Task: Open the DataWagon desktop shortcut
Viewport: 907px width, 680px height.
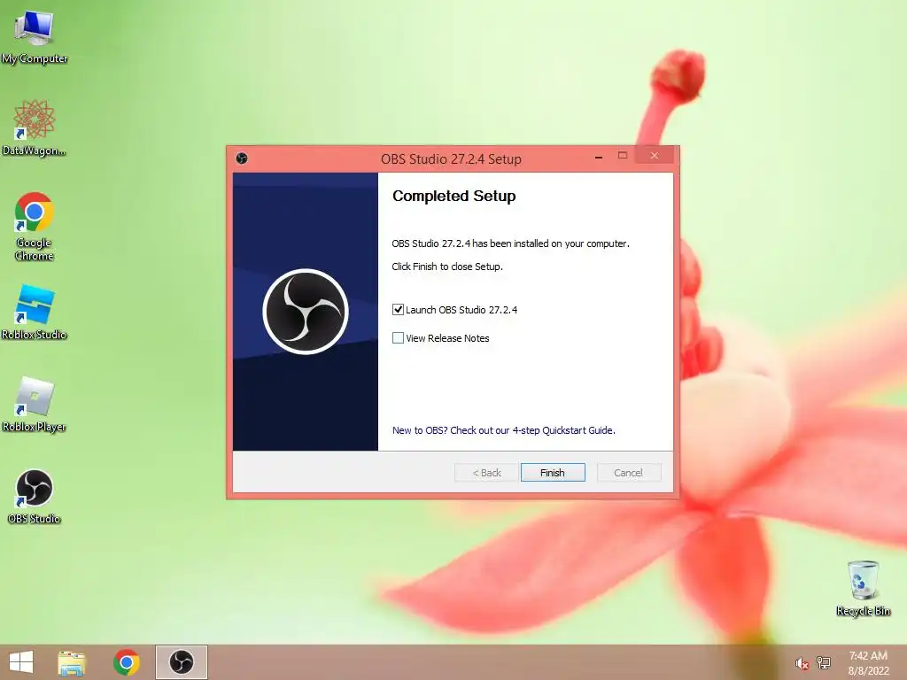Action: point(35,127)
